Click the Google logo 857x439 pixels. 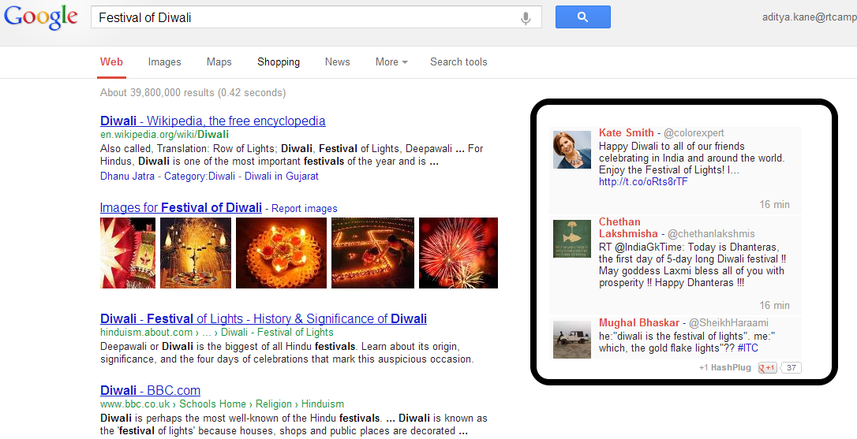click(40, 17)
